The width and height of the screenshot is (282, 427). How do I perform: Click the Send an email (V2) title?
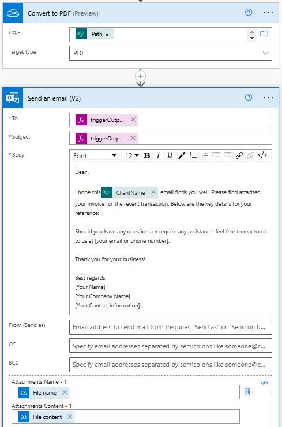coord(54,98)
